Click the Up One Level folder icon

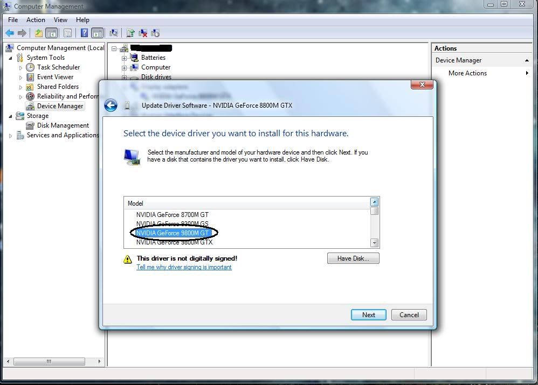[x=38, y=33]
